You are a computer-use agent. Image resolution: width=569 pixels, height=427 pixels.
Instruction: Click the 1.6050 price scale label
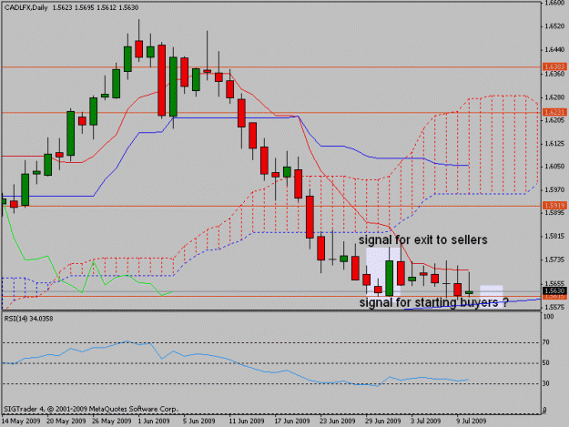[554, 166]
